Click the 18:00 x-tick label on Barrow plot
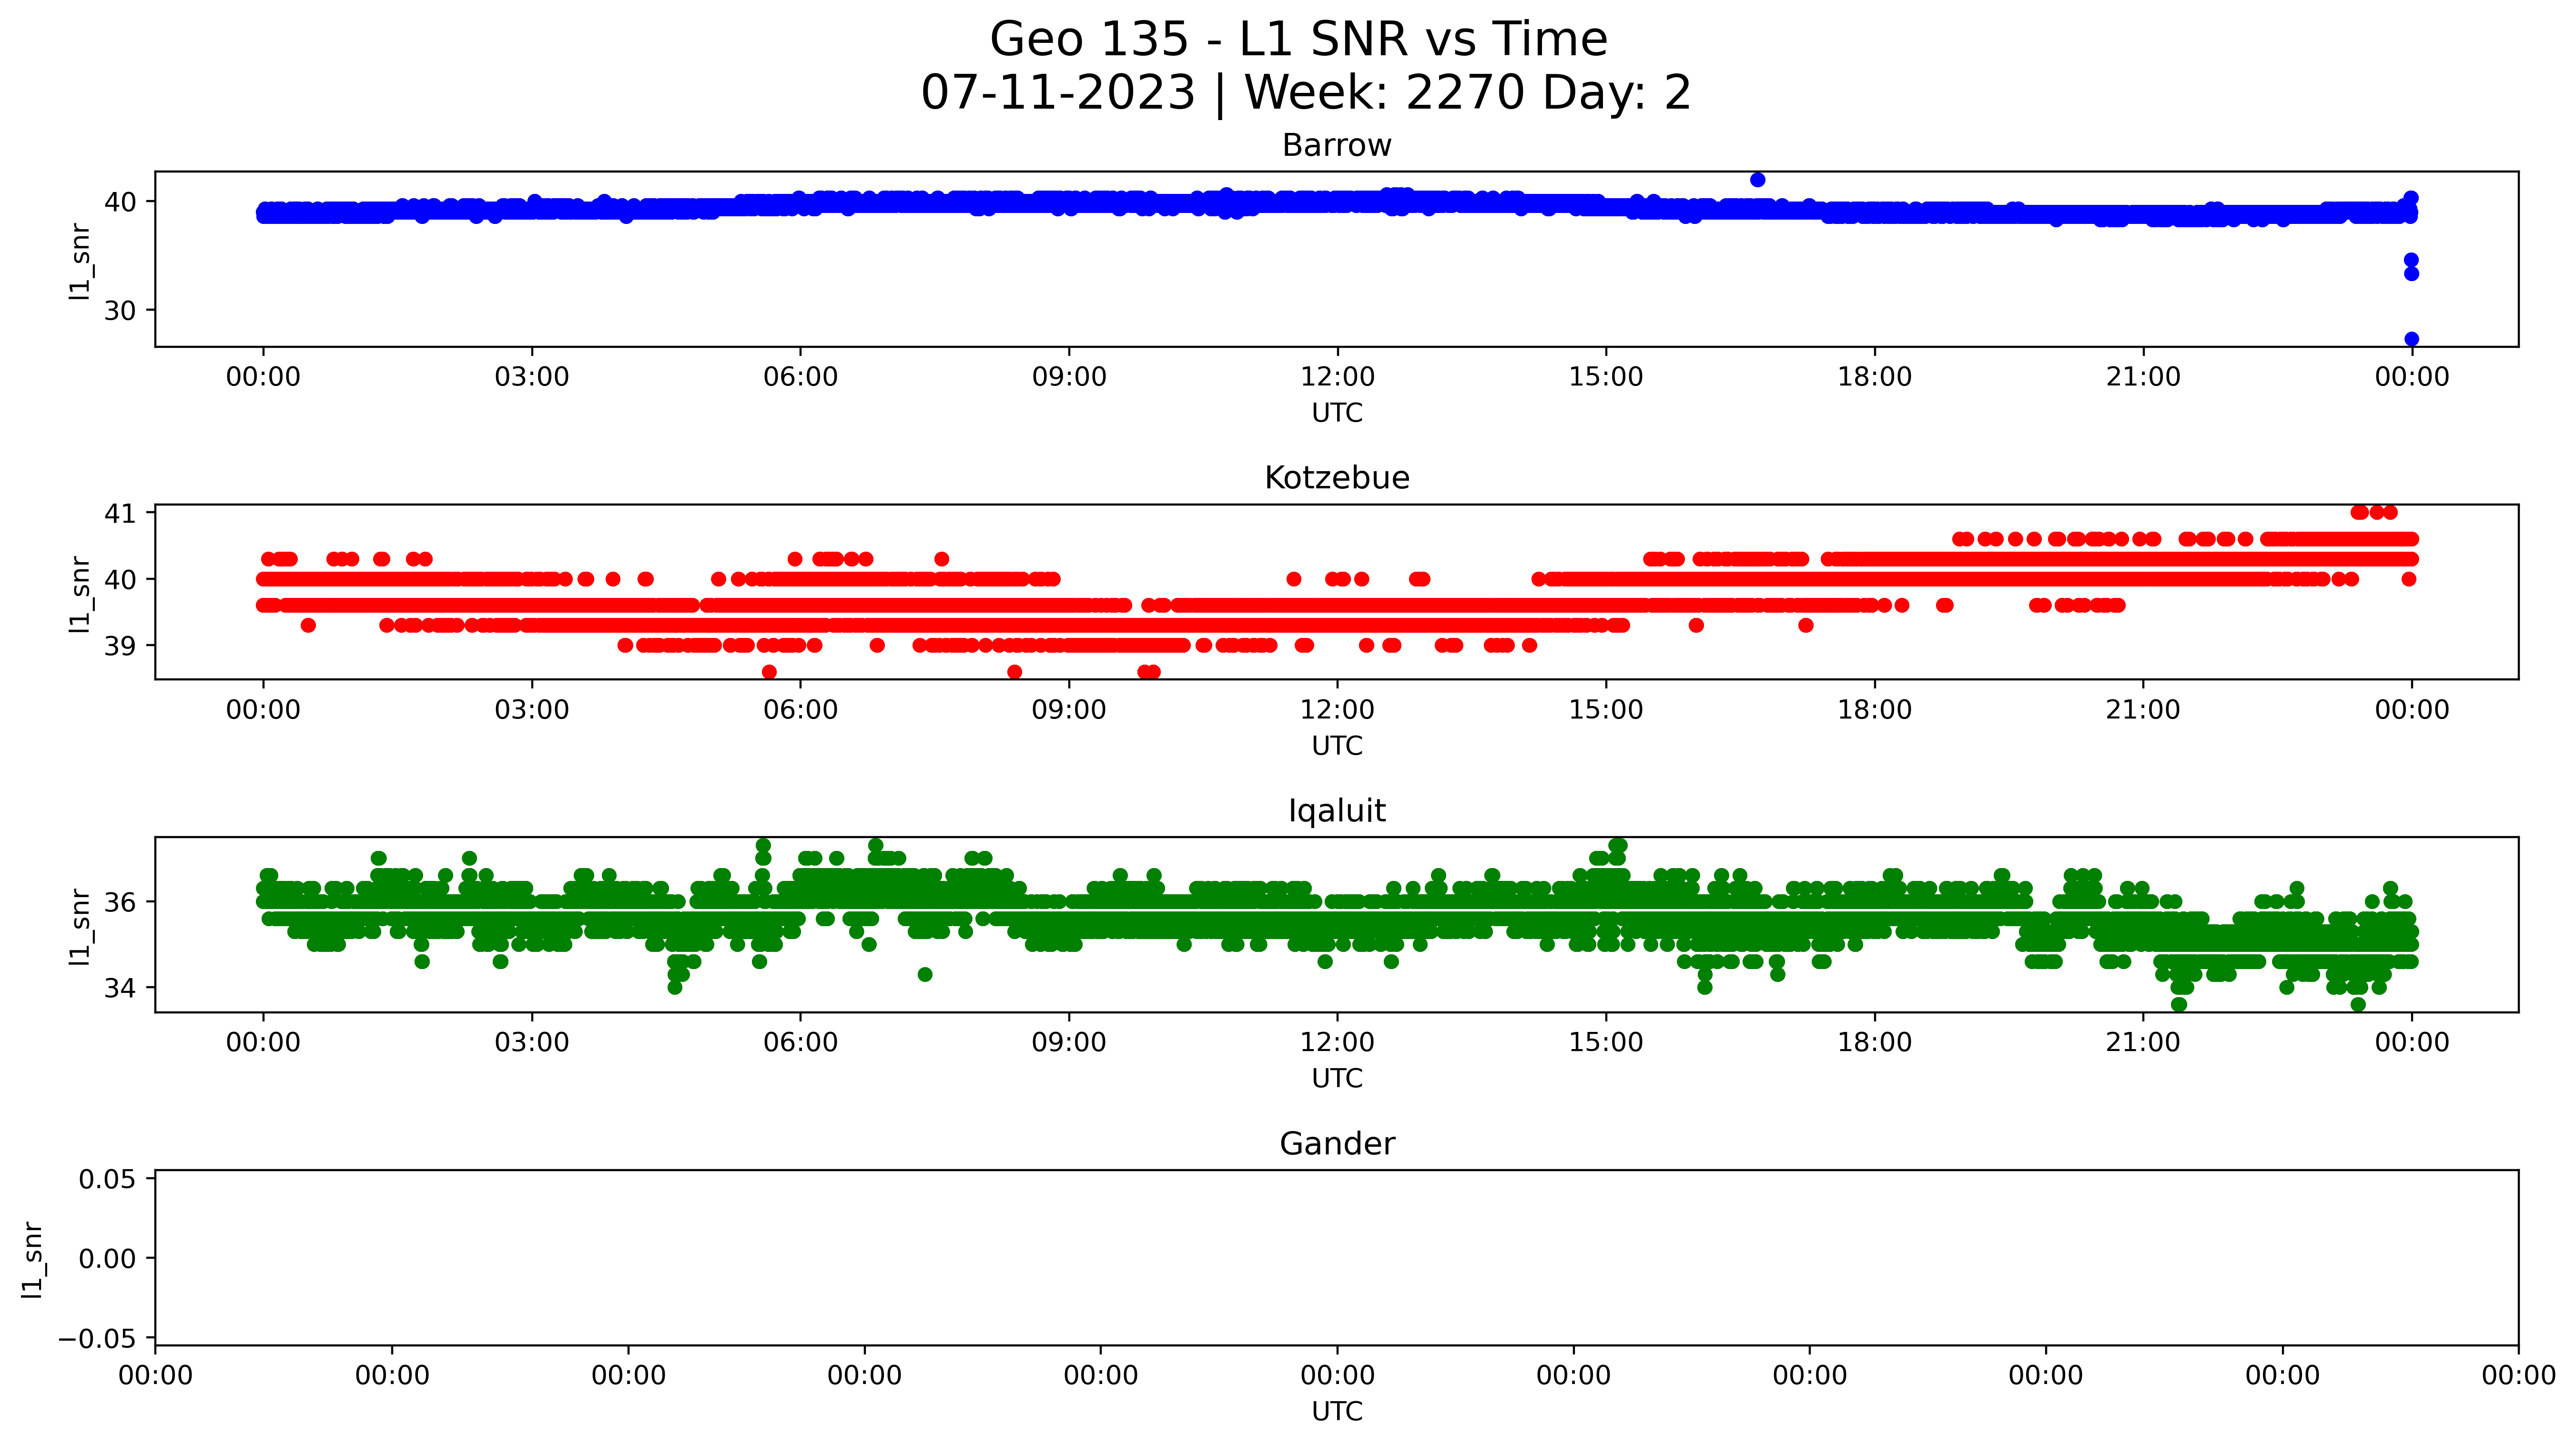This screenshot has width=2576, height=1445. (x=1874, y=378)
